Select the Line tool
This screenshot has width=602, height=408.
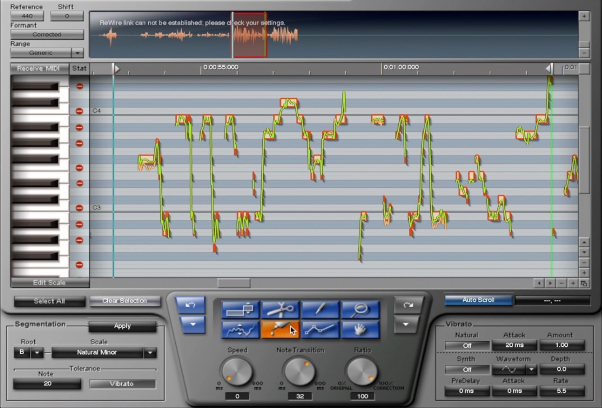click(320, 329)
